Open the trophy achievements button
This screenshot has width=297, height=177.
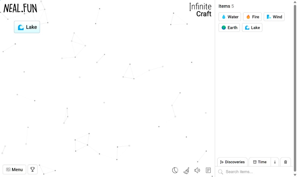[x=33, y=169]
